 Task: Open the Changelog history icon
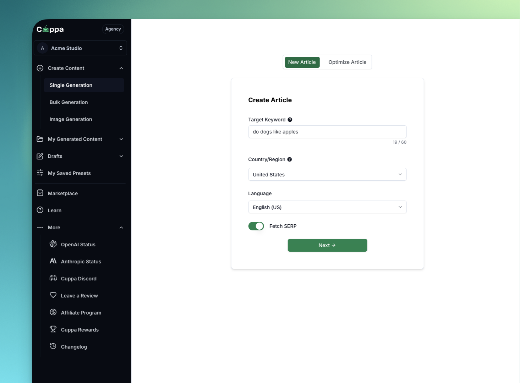pyautogui.click(x=53, y=346)
